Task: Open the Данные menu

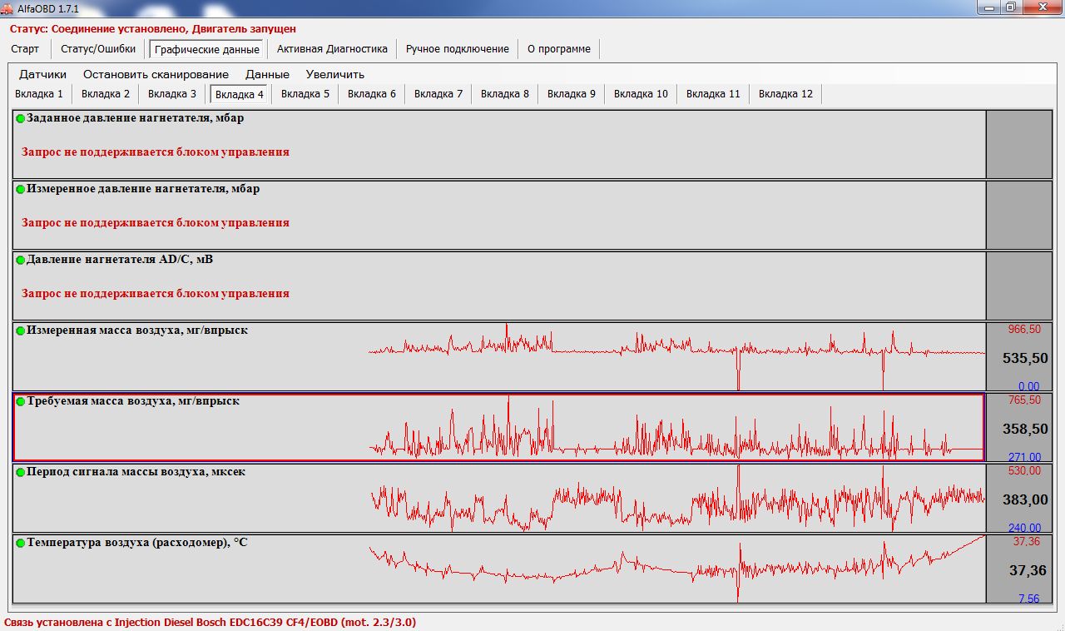Action: click(x=267, y=74)
